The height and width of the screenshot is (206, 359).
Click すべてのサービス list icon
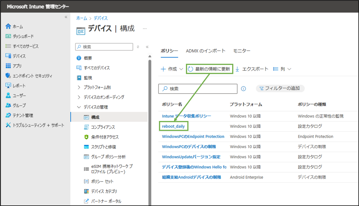click(x=8, y=46)
